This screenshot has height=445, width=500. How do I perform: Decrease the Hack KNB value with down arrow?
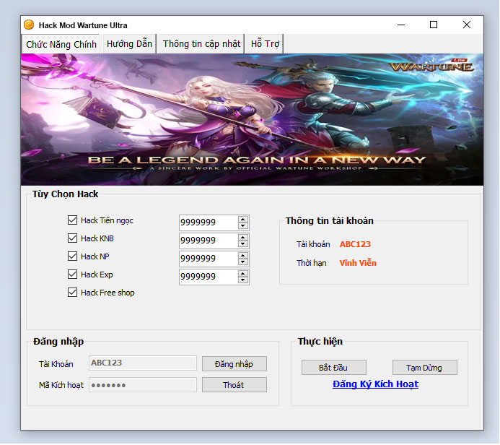(243, 244)
